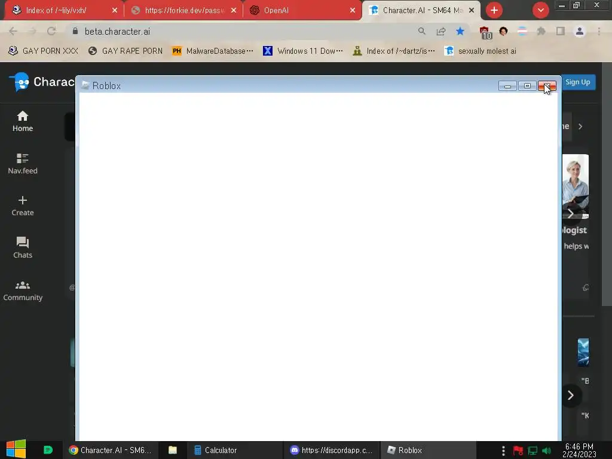Click the round face avatar extension icon

(503, 31)
